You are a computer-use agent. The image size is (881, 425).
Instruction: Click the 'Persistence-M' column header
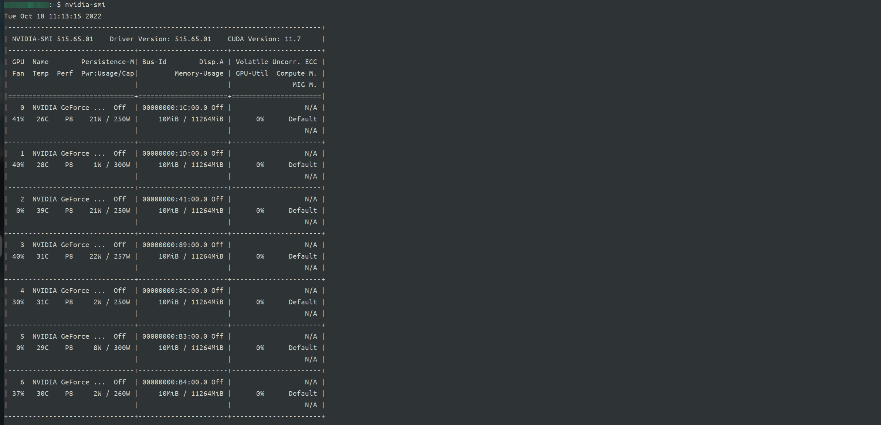coord(108,62)
